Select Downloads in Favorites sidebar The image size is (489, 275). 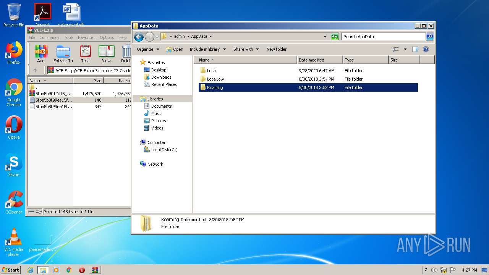tap(161, 77)
